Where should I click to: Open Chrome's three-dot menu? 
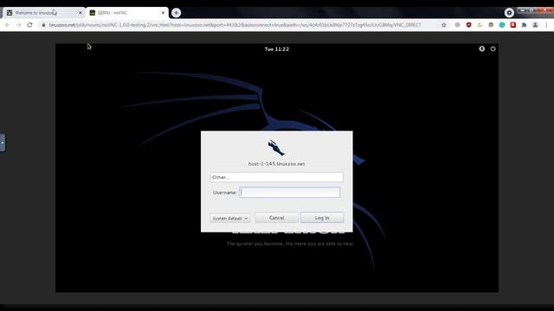pyautogui.click(x=546, y=25)
